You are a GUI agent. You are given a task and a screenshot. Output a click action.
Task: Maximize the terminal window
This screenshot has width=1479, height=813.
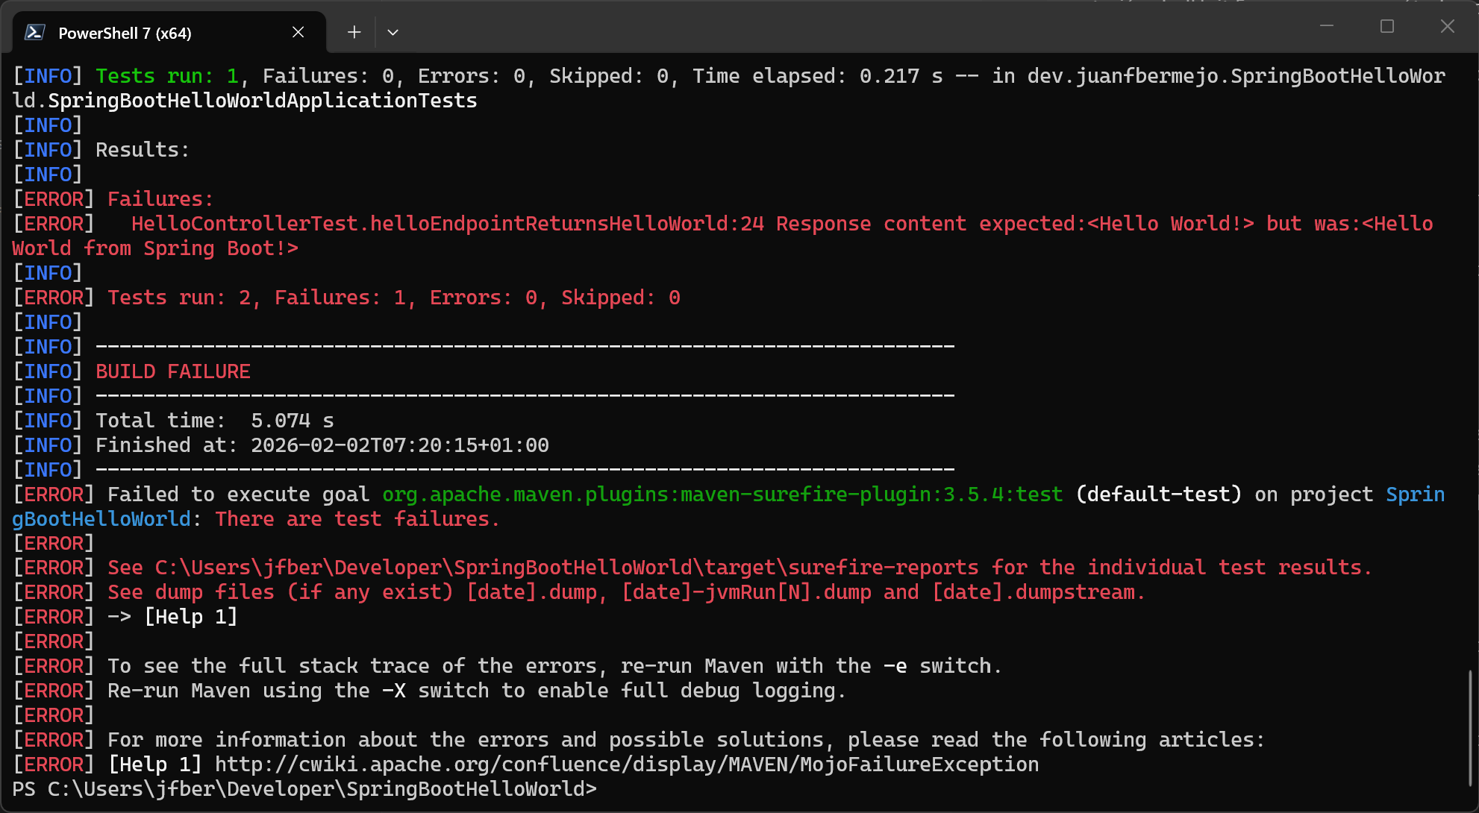[1386, 26]
